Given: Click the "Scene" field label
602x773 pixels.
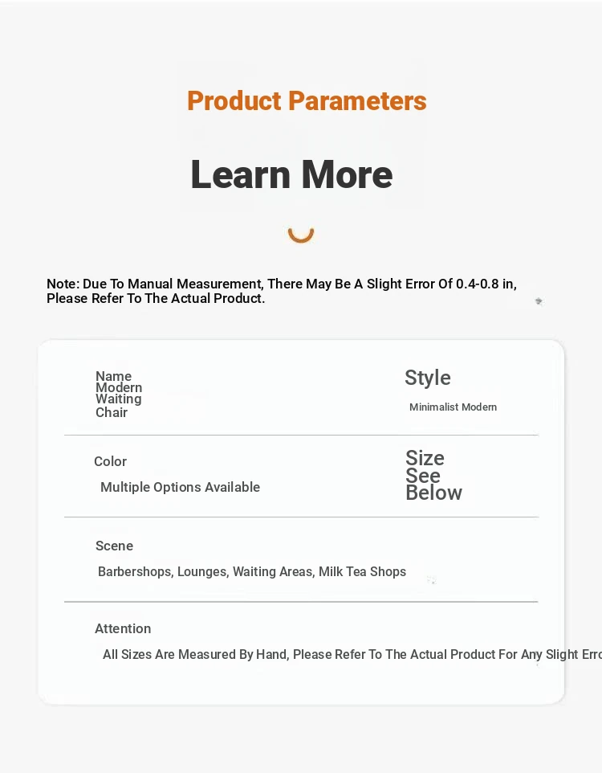Looking at the screenshot, I should (114, 546).
